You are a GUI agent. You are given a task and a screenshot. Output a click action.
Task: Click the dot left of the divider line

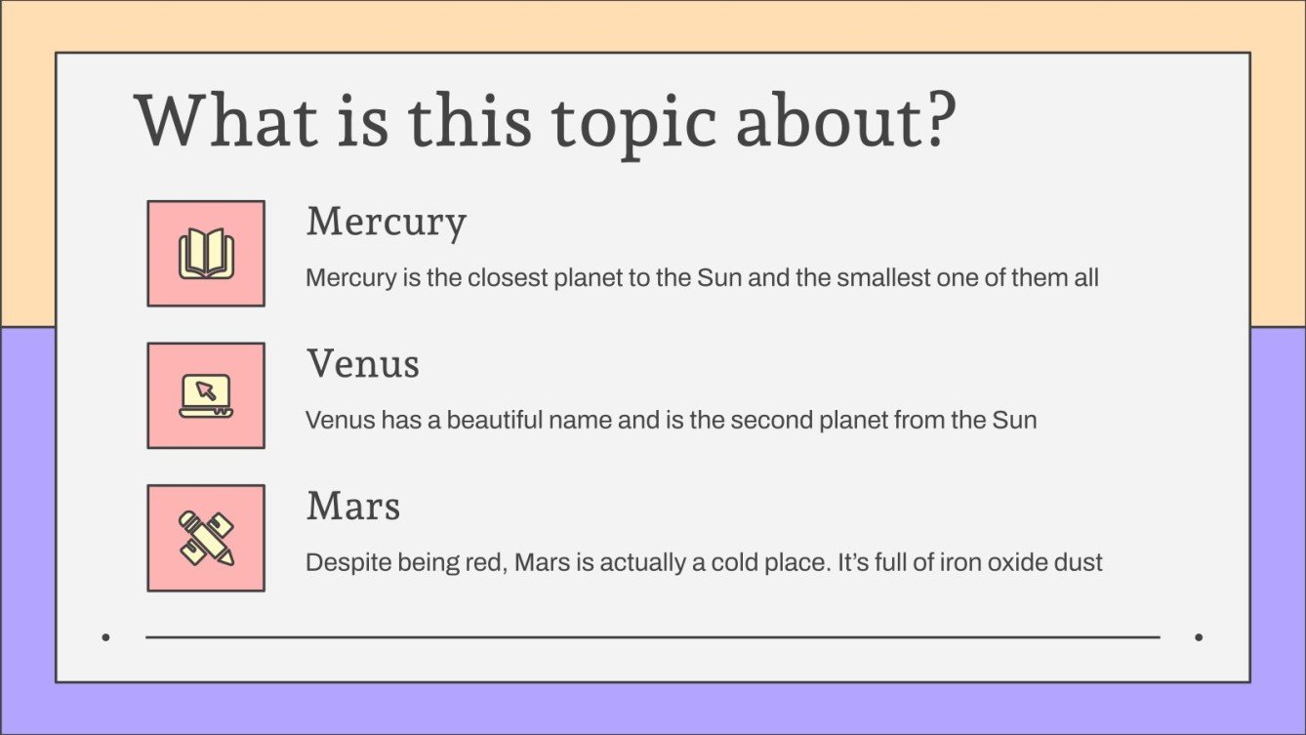click(x=105, y=637)
